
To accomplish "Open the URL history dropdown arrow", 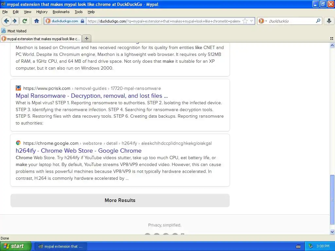I will pyautogui.click(x=252, y=21).
